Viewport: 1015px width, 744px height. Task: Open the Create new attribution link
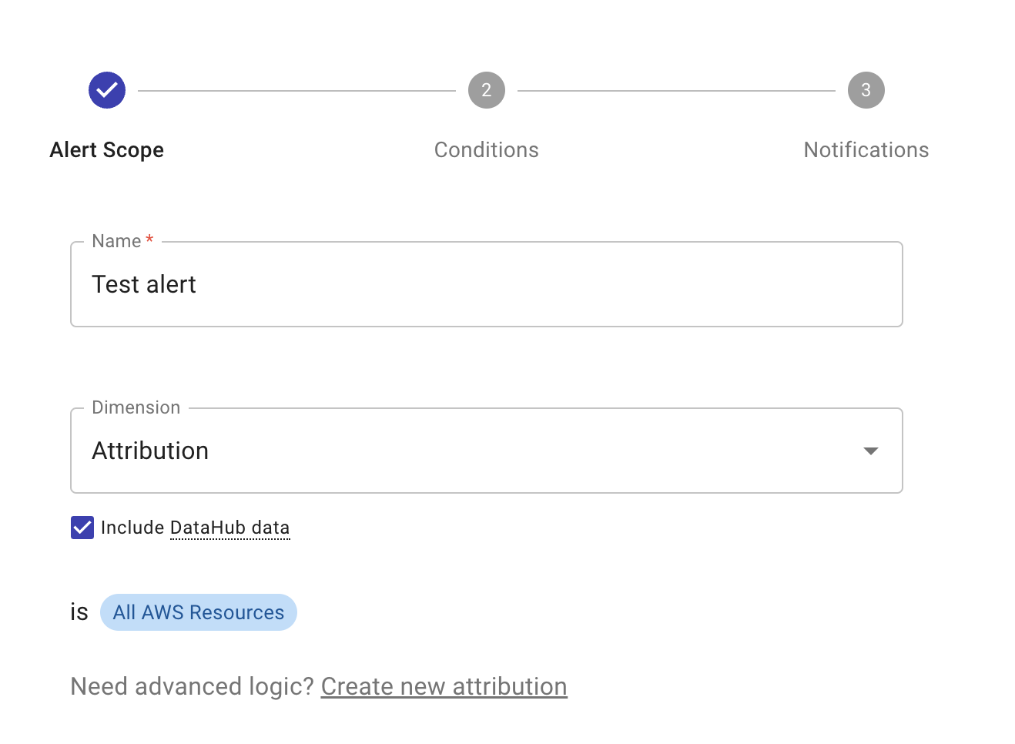pos(444,686)
